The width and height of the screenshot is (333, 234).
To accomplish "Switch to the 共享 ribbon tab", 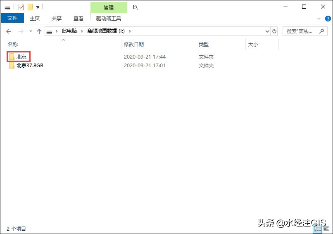I will 57,18.
